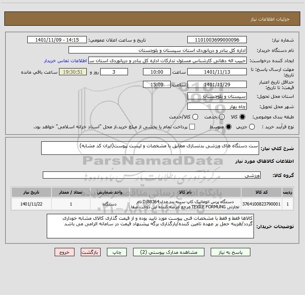Click the remaining days field showing 3
The width and height of the screenshot is (305, 295).
click(x=114, y=72)
